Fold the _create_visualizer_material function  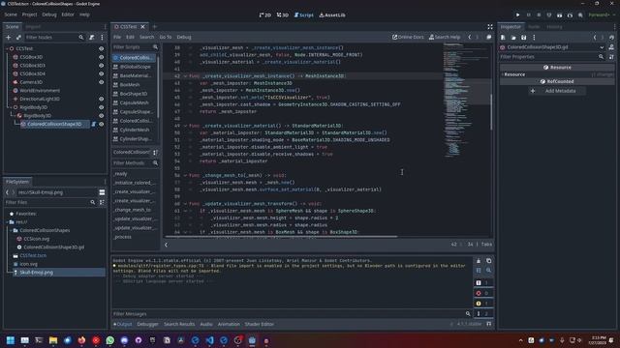click(185, 126)
